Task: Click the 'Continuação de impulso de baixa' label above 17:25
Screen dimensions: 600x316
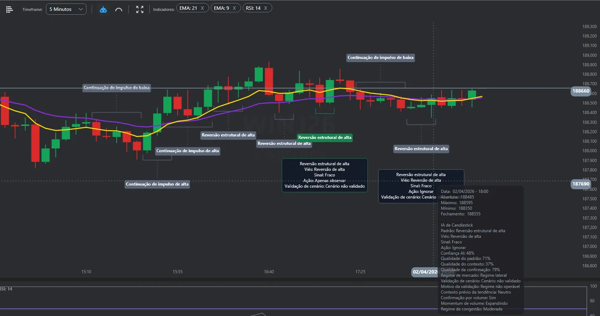Action: [x=381, y=57]
